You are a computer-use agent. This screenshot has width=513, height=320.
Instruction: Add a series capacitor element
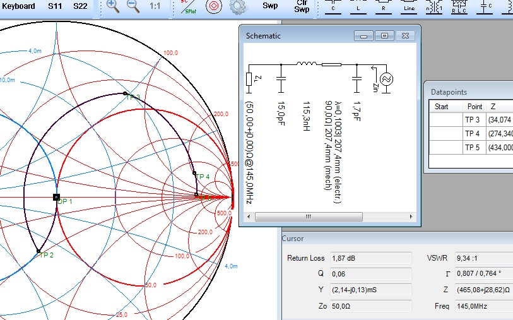click(x=333, y=7)
